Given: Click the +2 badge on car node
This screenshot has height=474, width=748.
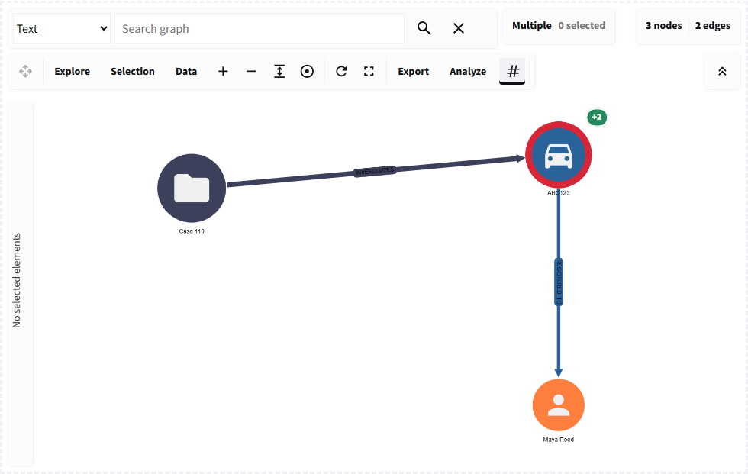Looking at the screenshot, I should click(x=597, y=118).
